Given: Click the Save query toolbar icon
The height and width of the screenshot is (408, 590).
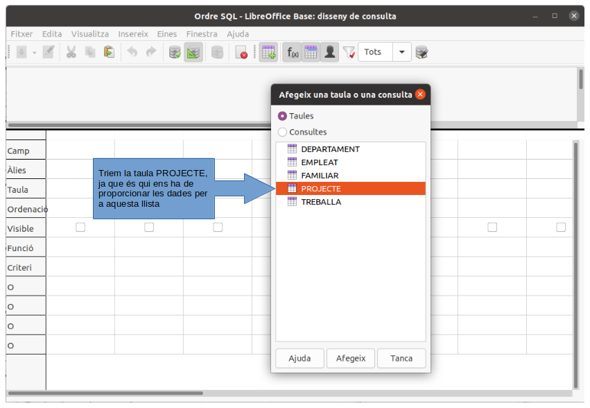Looking at the screenshot, I should point(21,52).
